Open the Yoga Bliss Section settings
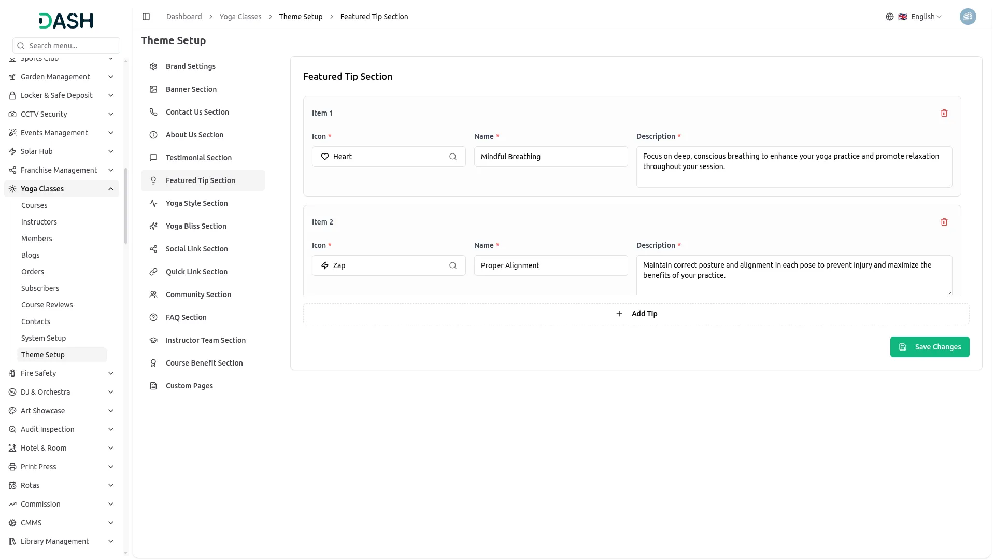 203,226
